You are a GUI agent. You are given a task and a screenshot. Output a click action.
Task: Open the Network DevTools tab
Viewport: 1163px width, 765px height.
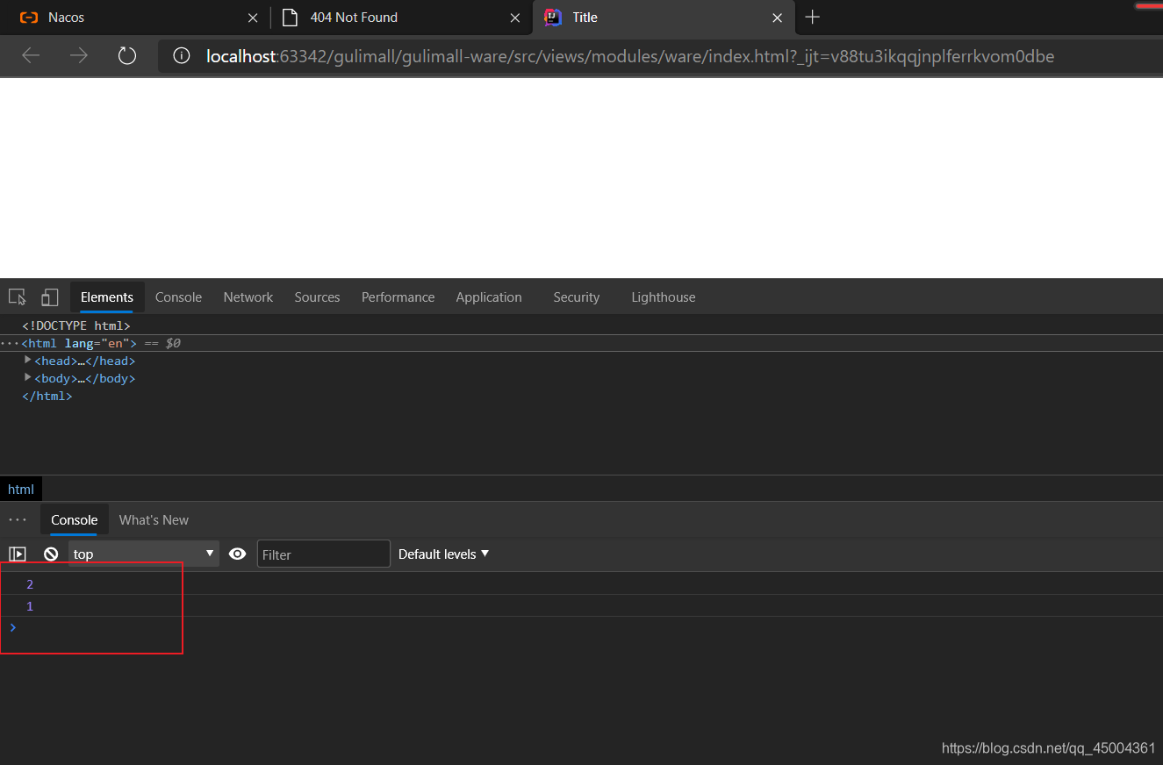pyautogui.click(x=248, y=297)
